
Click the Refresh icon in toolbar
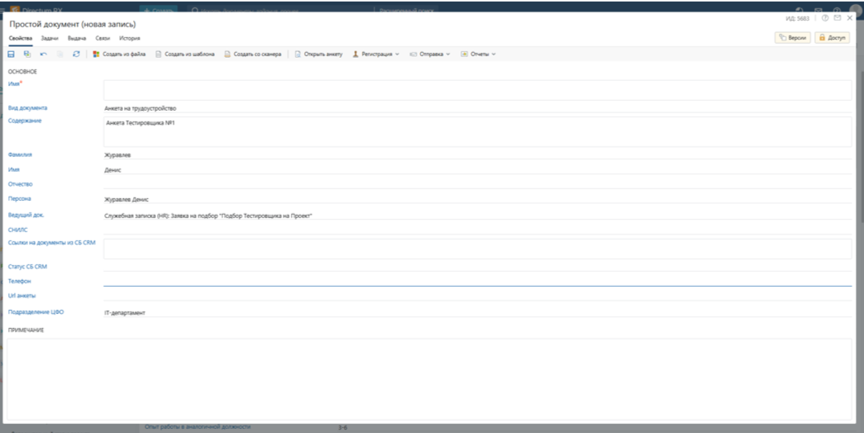coord(76,55)
